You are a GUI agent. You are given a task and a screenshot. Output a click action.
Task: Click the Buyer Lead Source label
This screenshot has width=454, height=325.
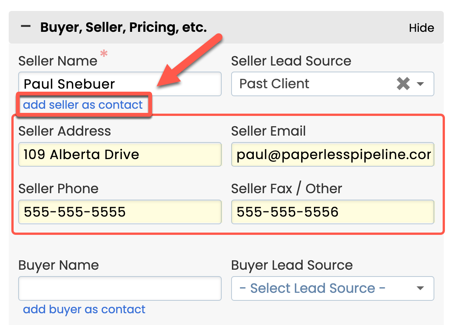[x=292, y=265]
